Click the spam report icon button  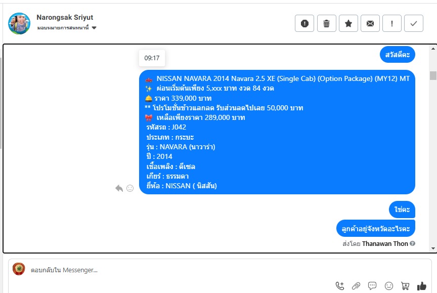tap(304, 23)
